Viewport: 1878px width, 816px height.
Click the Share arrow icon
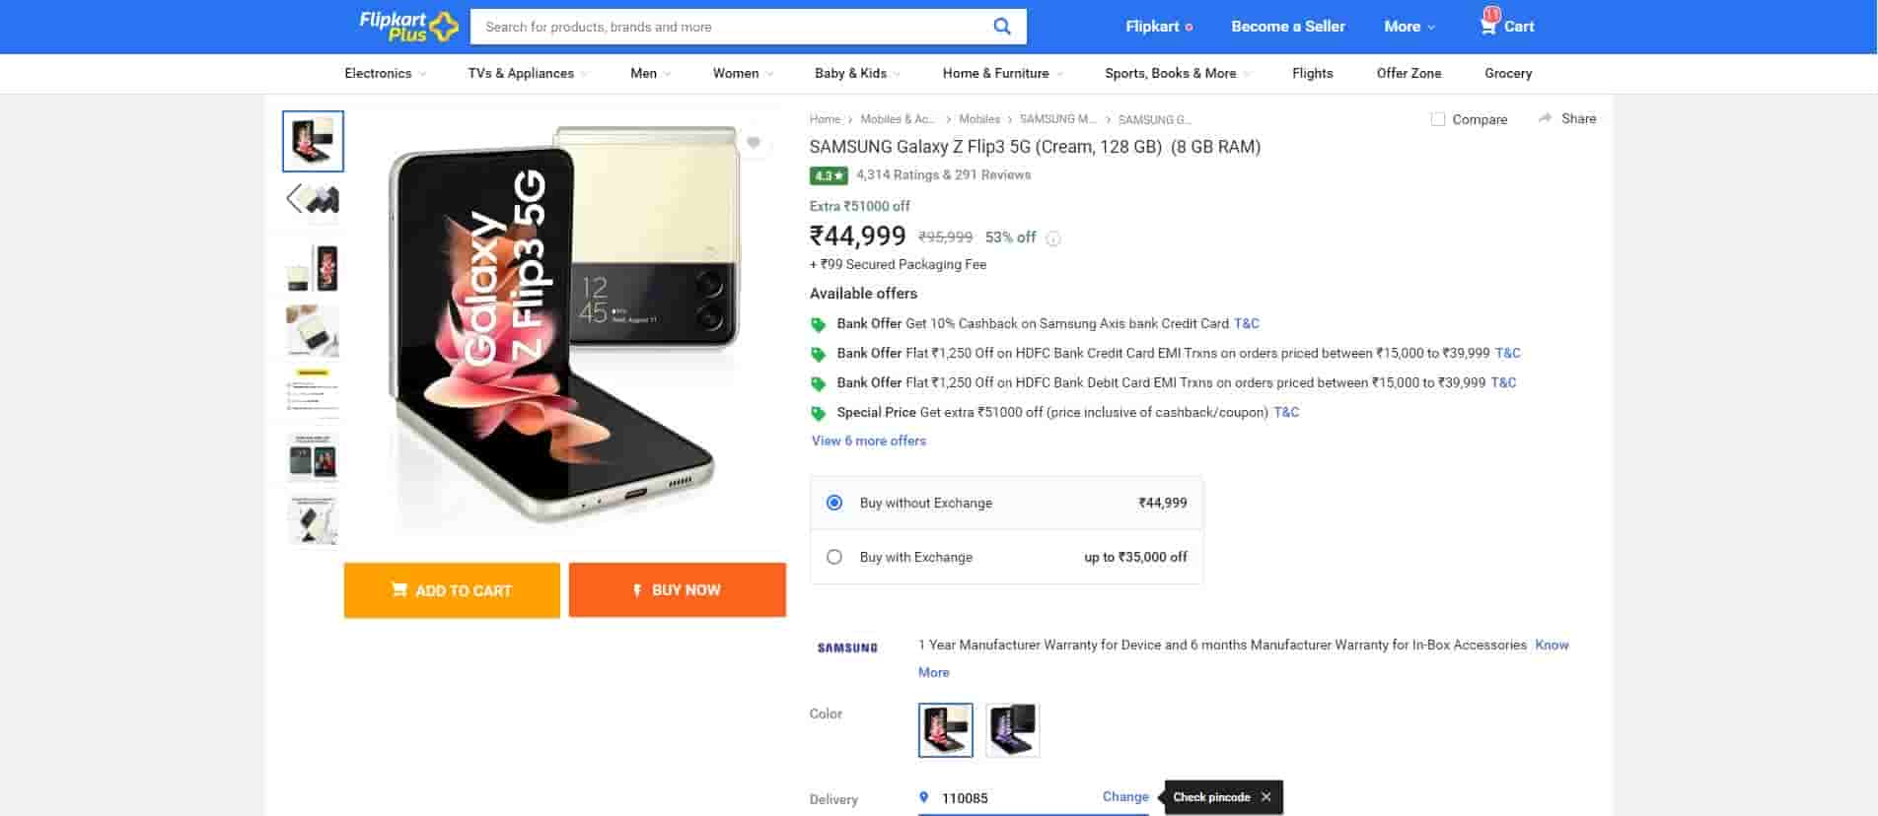pos(1545,118)
